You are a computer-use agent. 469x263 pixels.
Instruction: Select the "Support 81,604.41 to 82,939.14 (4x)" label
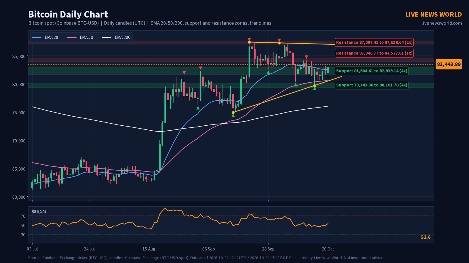click(372, 71)
